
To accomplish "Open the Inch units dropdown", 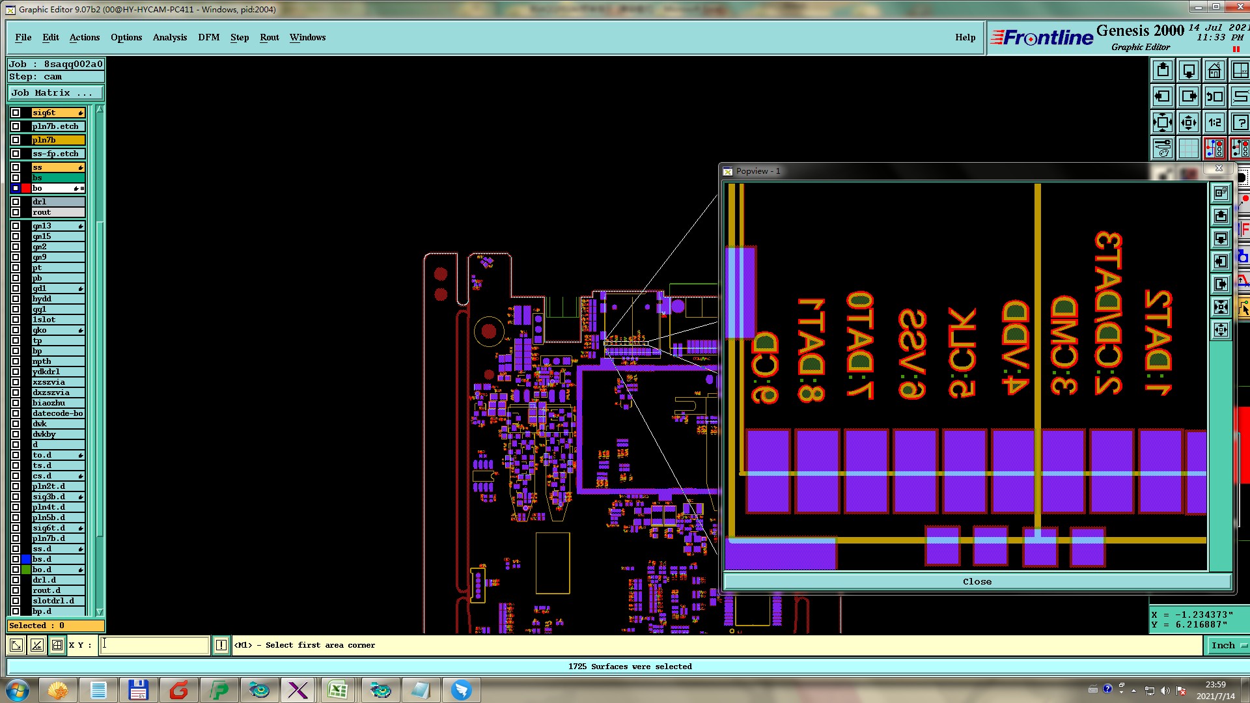I will [1228, 645].
